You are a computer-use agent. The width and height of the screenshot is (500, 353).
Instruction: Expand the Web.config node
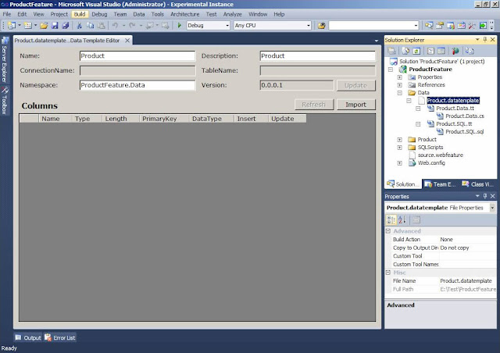[x=399, y=163]
